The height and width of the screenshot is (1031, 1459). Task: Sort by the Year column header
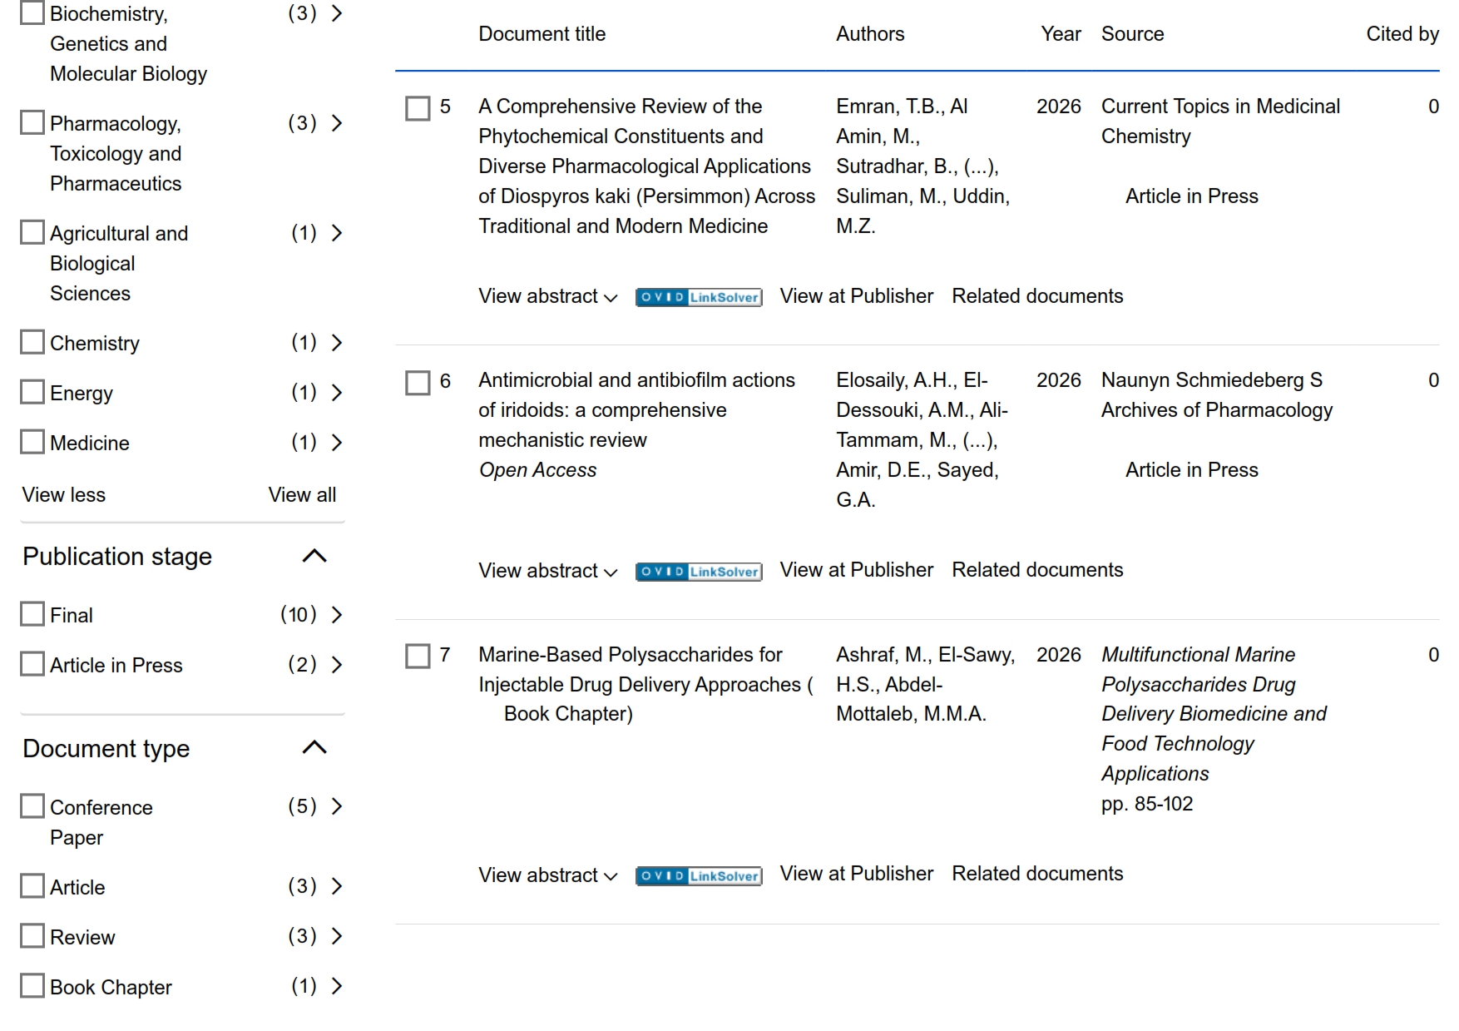coord(1061,34)
